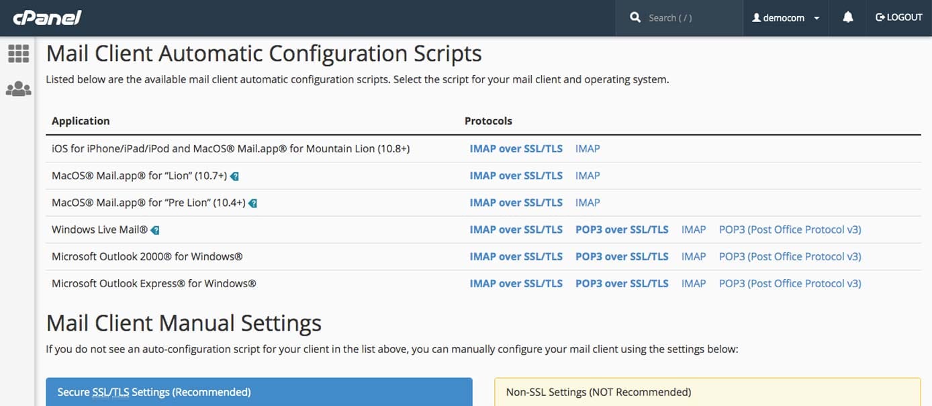Open the User Manager people icon
This screenshot has width=932, height=406.
[x=18, y=89]
